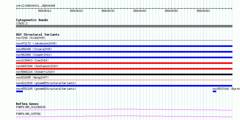Open nsv471172 (Jakobsson2008) variant label
The width and height of the screenshot is (240, 120).
[36, 43]
